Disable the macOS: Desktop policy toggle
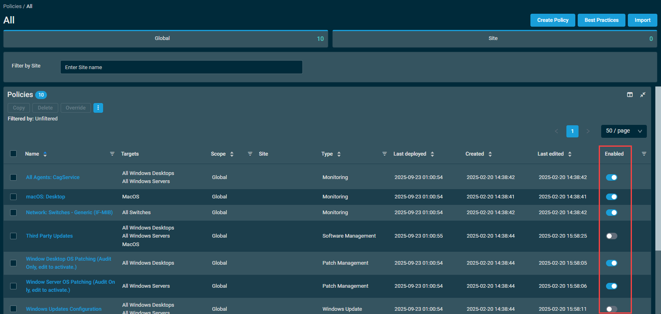The width and height of the screenshot is (661, 314). point(611,197)
